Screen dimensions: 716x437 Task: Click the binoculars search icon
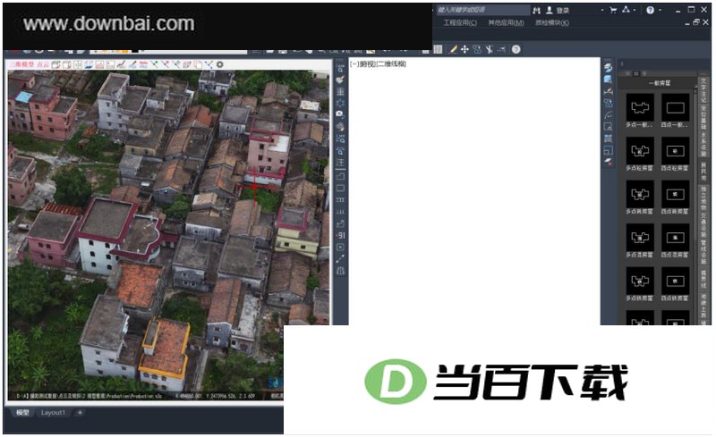point(536,10)
